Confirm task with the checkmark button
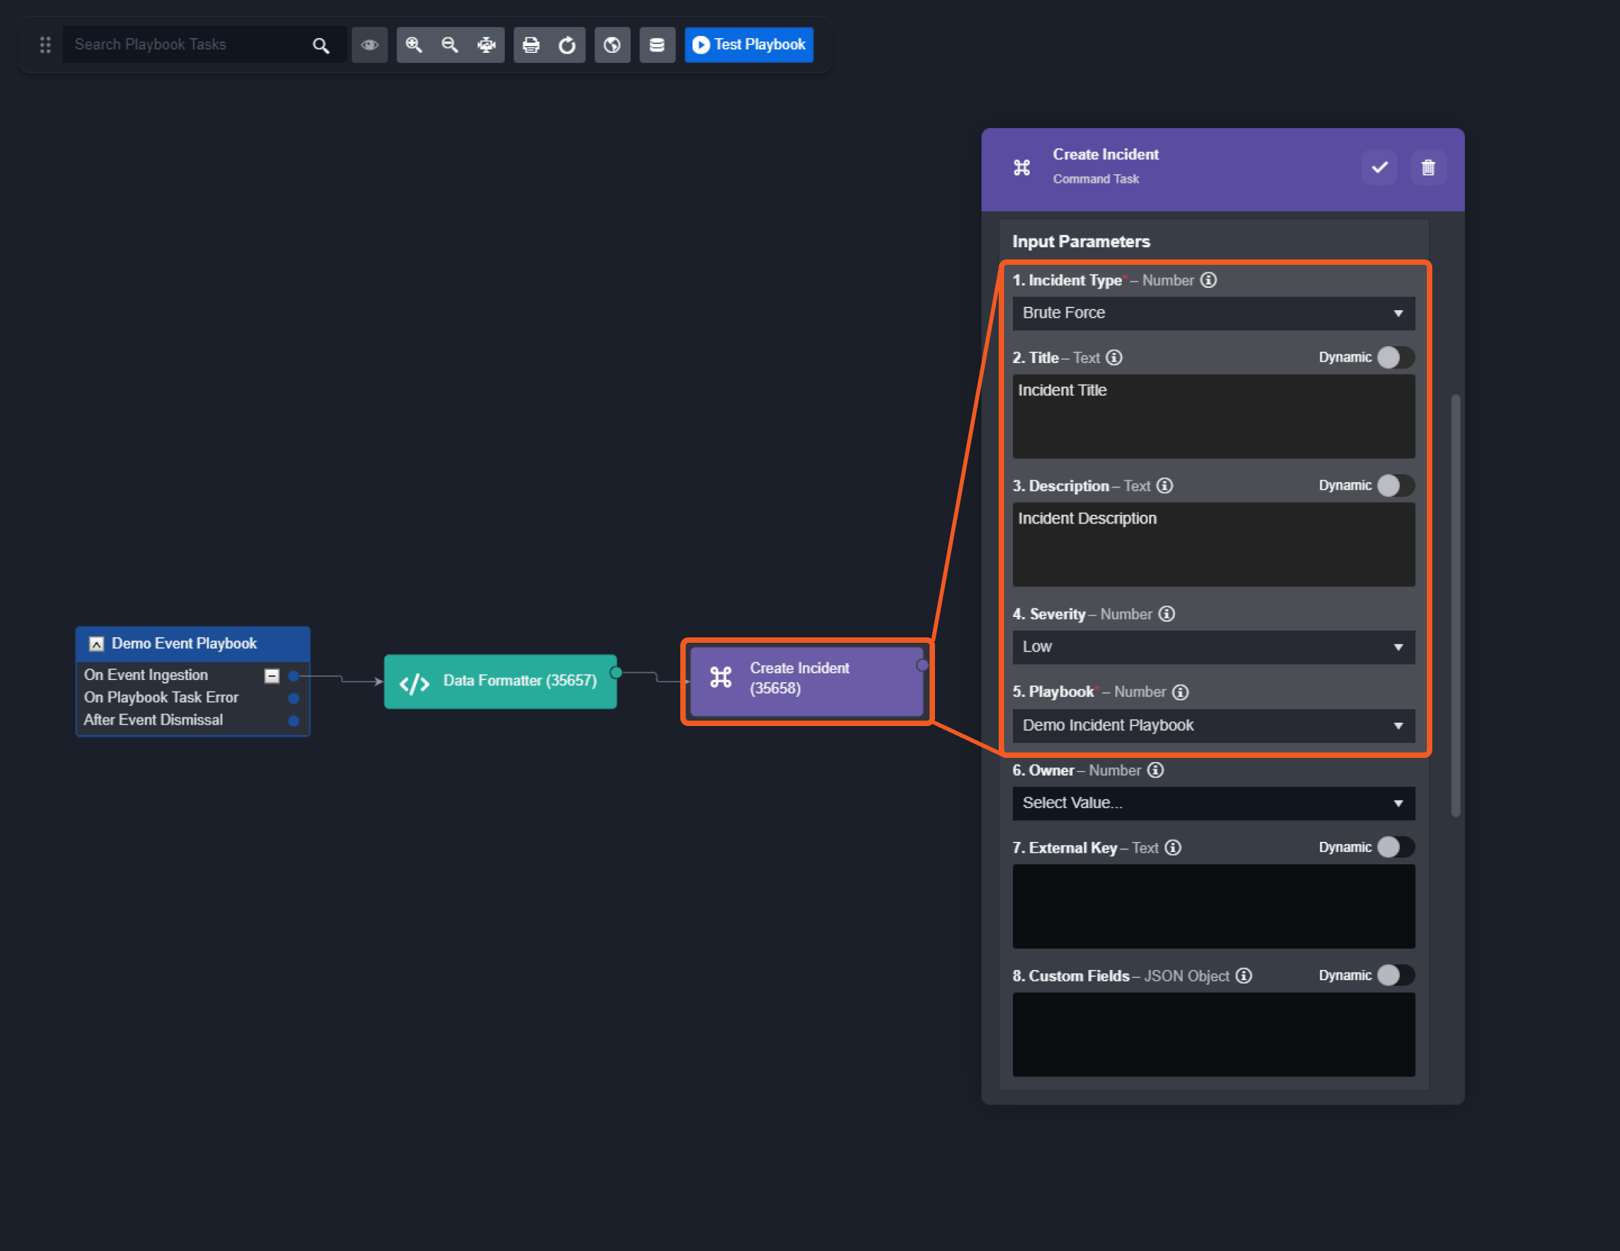 coord(1379,167)
